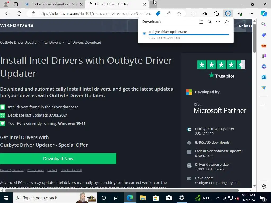The image size is (271, 203).
Task: Click scroll down arrow on vertical scrollbar
Action: coord(254,186)
